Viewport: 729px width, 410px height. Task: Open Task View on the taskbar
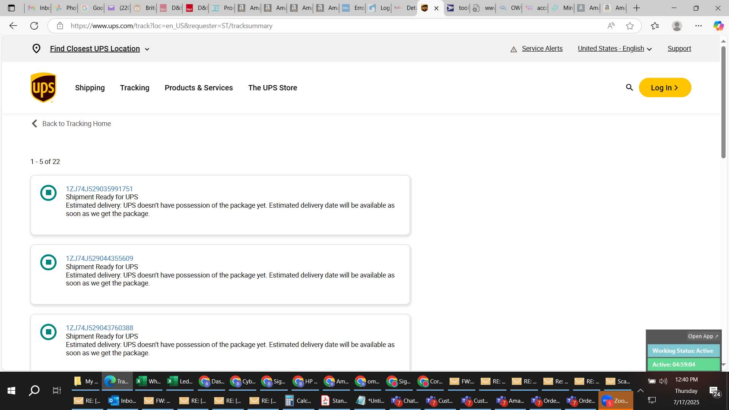tap(57, 390)
